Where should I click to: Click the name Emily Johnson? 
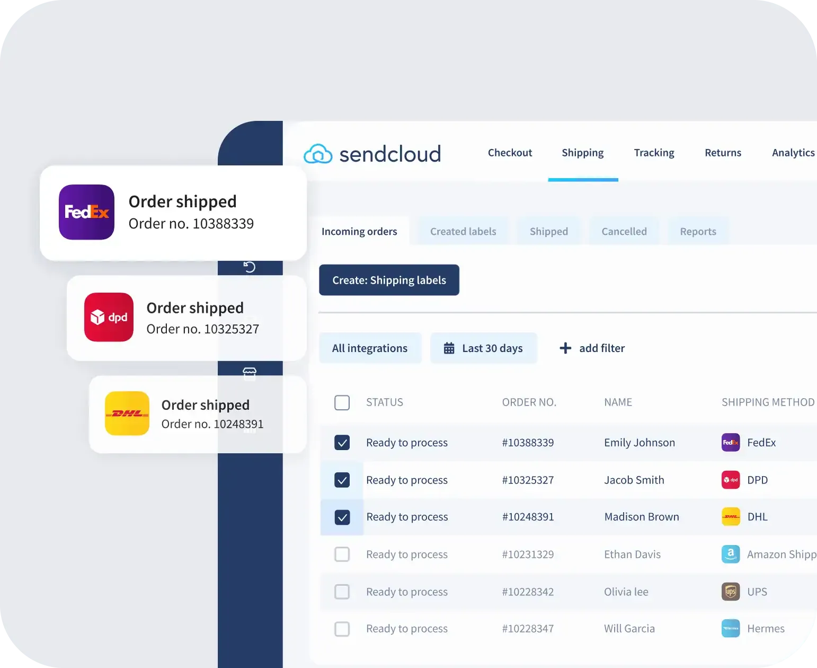tap(640, 443)
